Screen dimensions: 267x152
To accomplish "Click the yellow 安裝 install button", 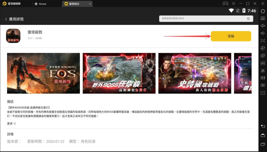I will point(231,36).
